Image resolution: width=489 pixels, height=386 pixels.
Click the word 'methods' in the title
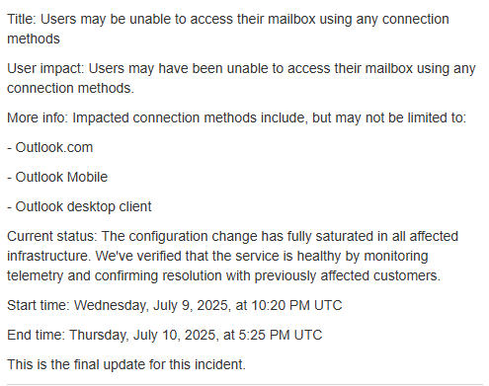point(34,39)
